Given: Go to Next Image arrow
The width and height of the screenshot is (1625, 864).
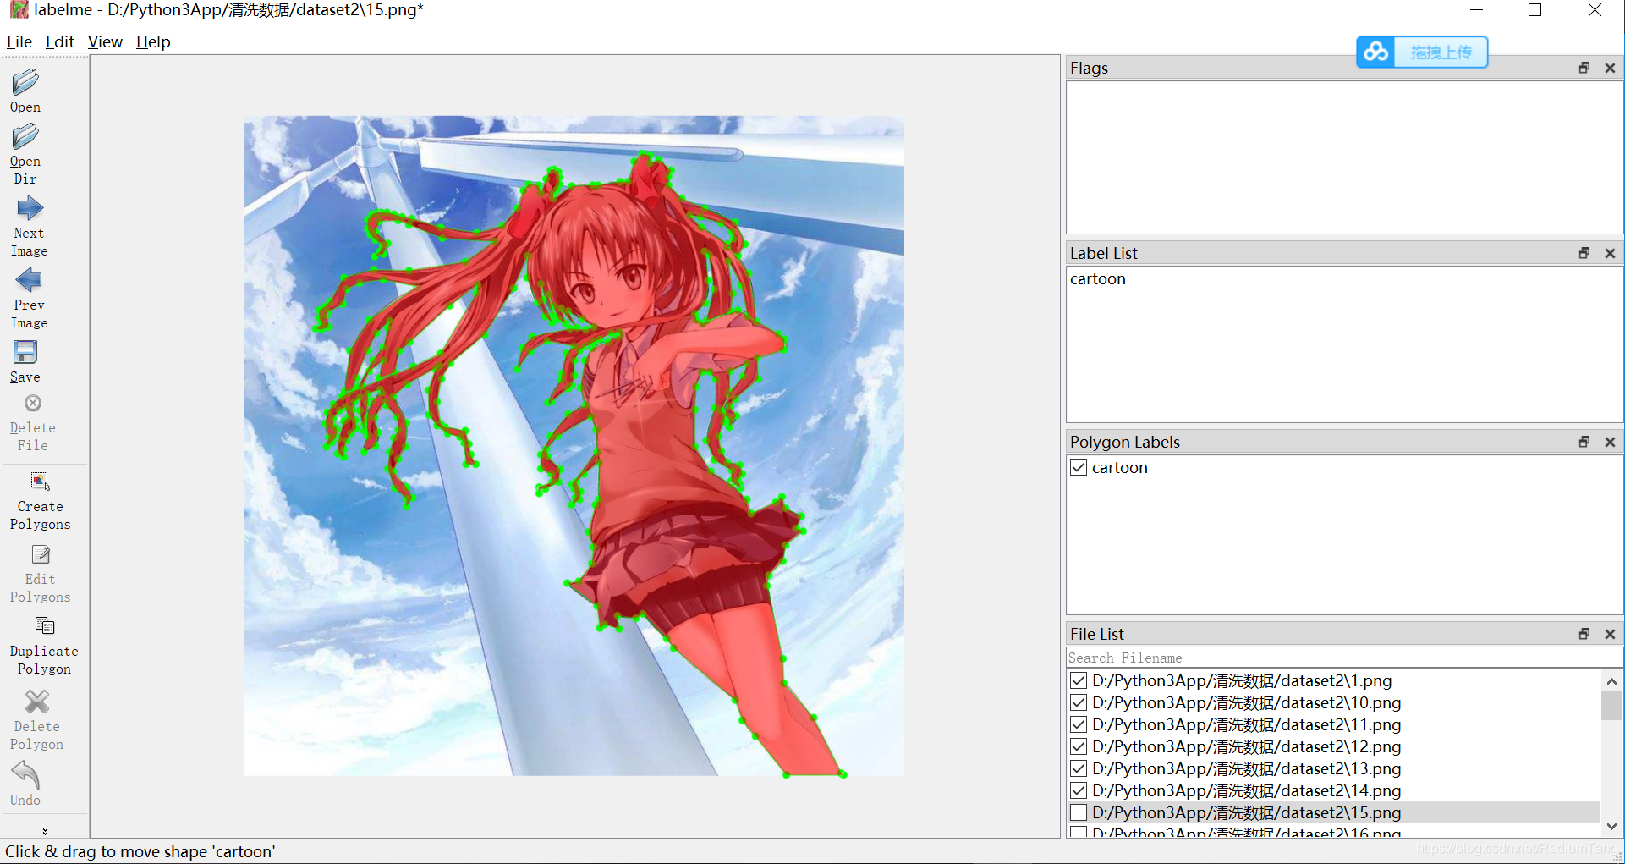Looking at the screenshot, I should (x=29, y=208).
